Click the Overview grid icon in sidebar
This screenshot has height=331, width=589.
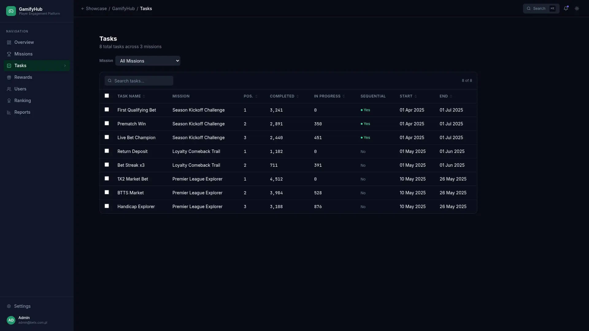pos(9,42)
